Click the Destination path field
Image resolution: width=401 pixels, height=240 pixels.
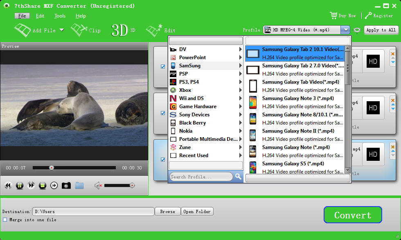coord(93,211)
